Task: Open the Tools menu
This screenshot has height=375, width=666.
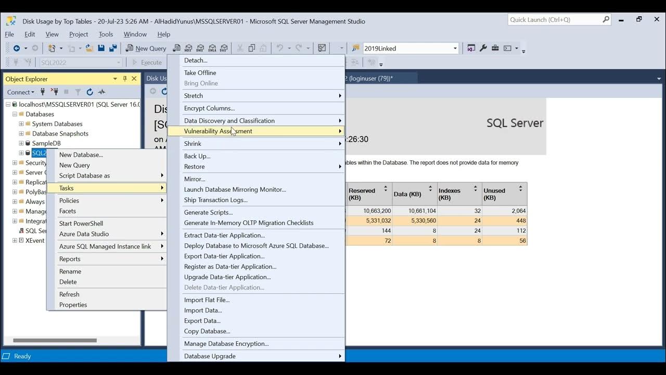Action: (106, 34)
